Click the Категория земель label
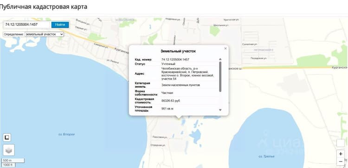The width and height of the screenshot is (348, 168). click(x=142, y=85)
